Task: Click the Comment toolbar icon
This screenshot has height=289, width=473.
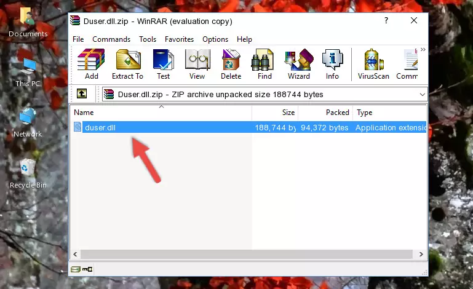Action: 407,64
